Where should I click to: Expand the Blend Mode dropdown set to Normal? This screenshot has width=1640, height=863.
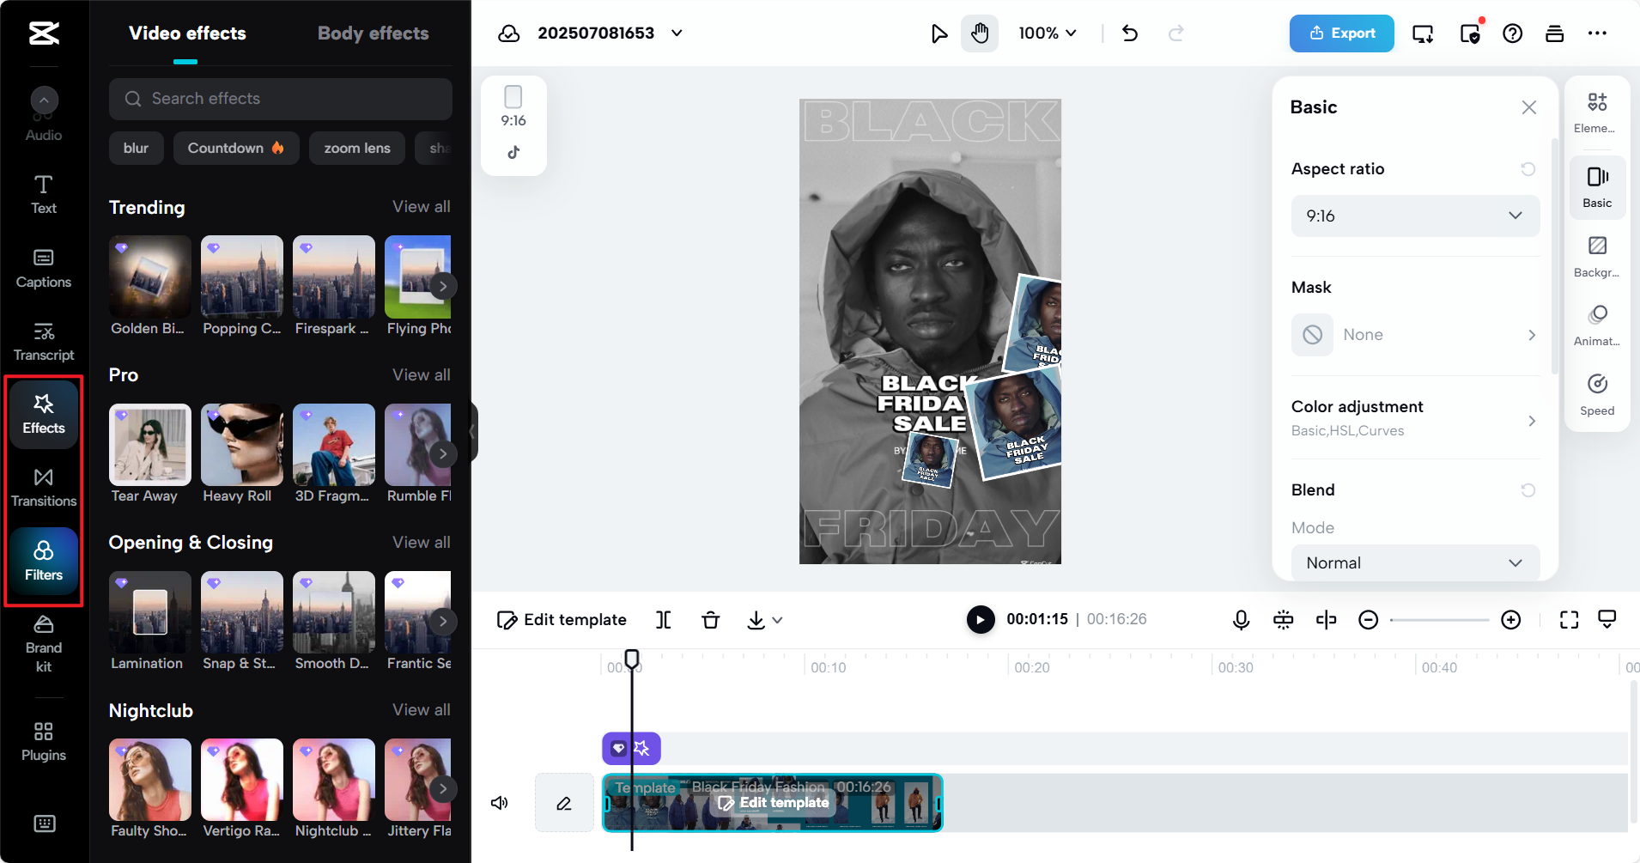(1414, 562)
